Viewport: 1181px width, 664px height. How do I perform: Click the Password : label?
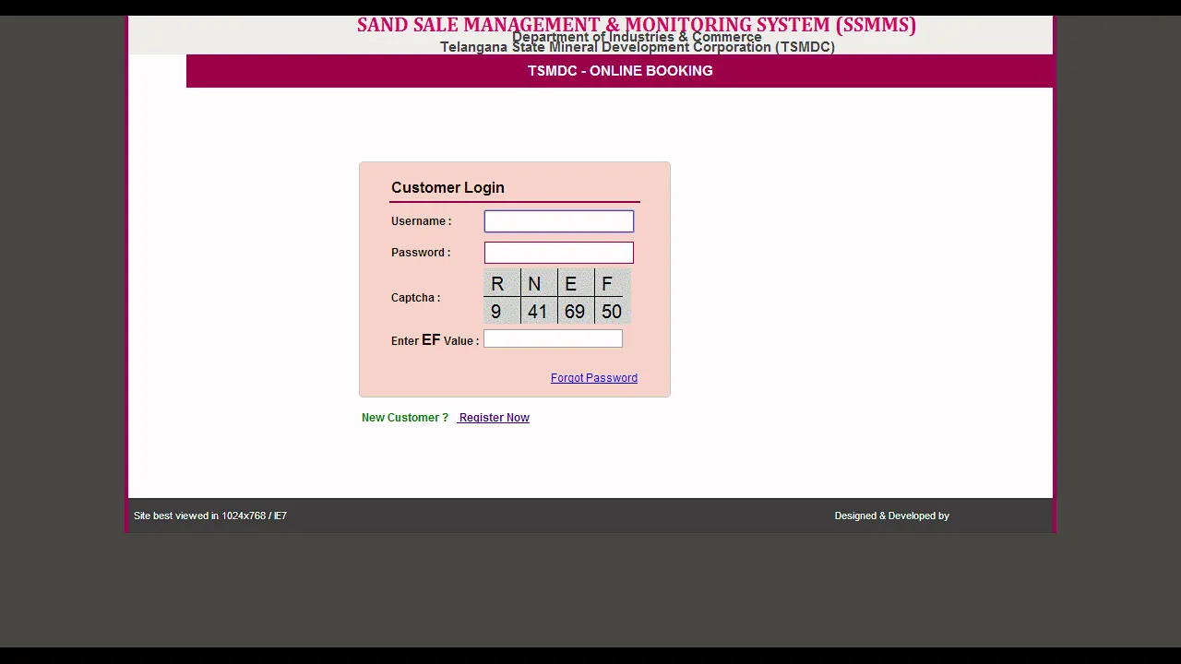(421, 253)
